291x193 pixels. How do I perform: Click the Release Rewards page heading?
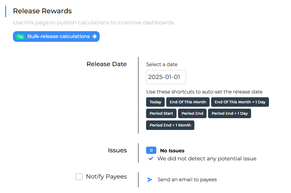pyautogui.click(x=42, y=11)
